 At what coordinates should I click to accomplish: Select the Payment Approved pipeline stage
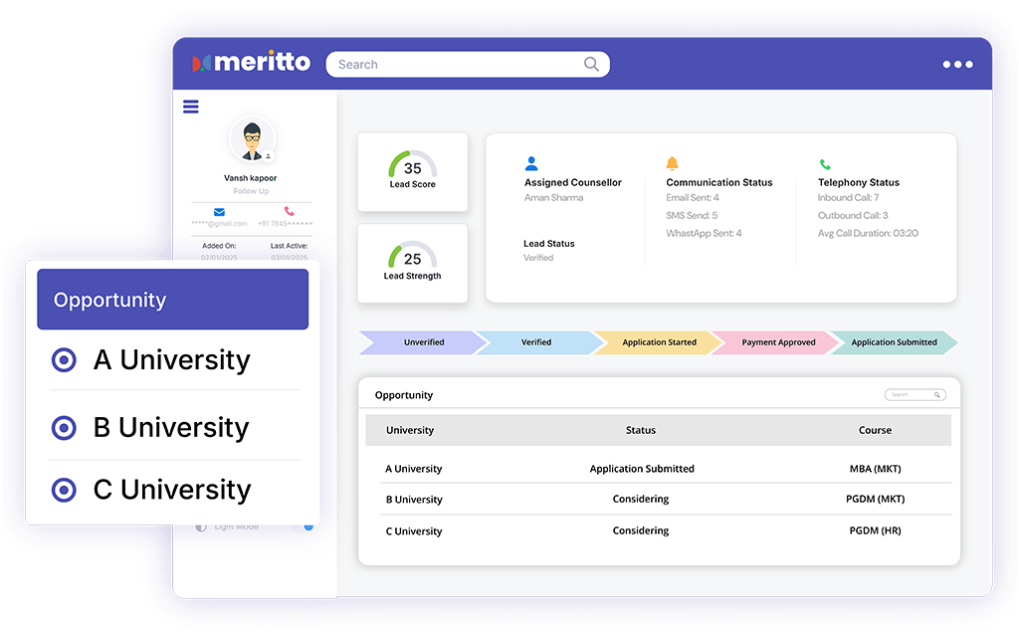coord(778,342)
